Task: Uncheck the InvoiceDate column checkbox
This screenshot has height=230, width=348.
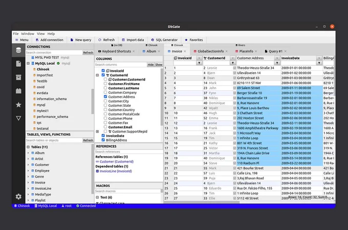Action: (x=103, y=136)
